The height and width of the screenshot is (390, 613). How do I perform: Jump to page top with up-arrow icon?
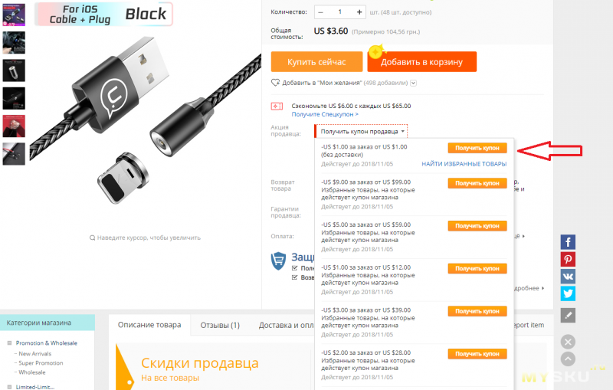[568, 359]
